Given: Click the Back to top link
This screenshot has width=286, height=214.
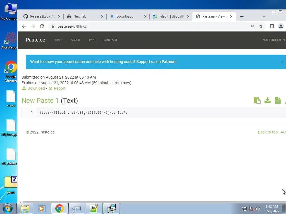Looking at the screenshot, I should (x=268, y=132).
